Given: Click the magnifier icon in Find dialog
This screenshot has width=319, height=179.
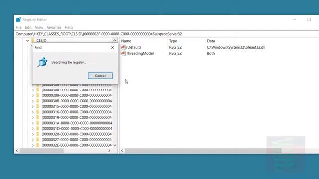Looking at the screenshot, I should click(x=42, y=62).
